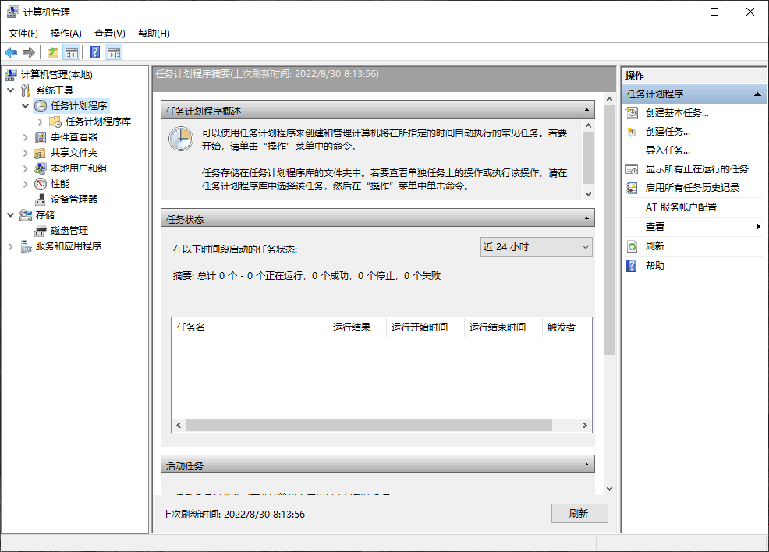The image size is (769, 552).
Task: Click the blue Help toolbar icon
Action: (94, 52)
